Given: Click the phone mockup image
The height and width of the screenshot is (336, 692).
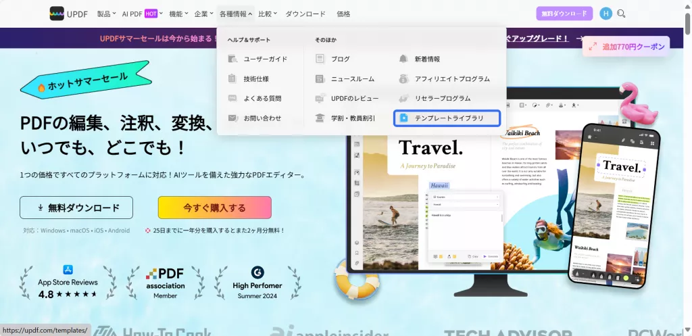Looking at the screenshot, I should (x=614, y=206).
